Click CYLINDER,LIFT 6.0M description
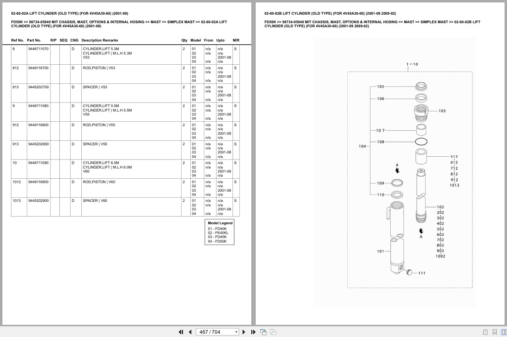This screenshot has width=507, height=337. [101, 163]
